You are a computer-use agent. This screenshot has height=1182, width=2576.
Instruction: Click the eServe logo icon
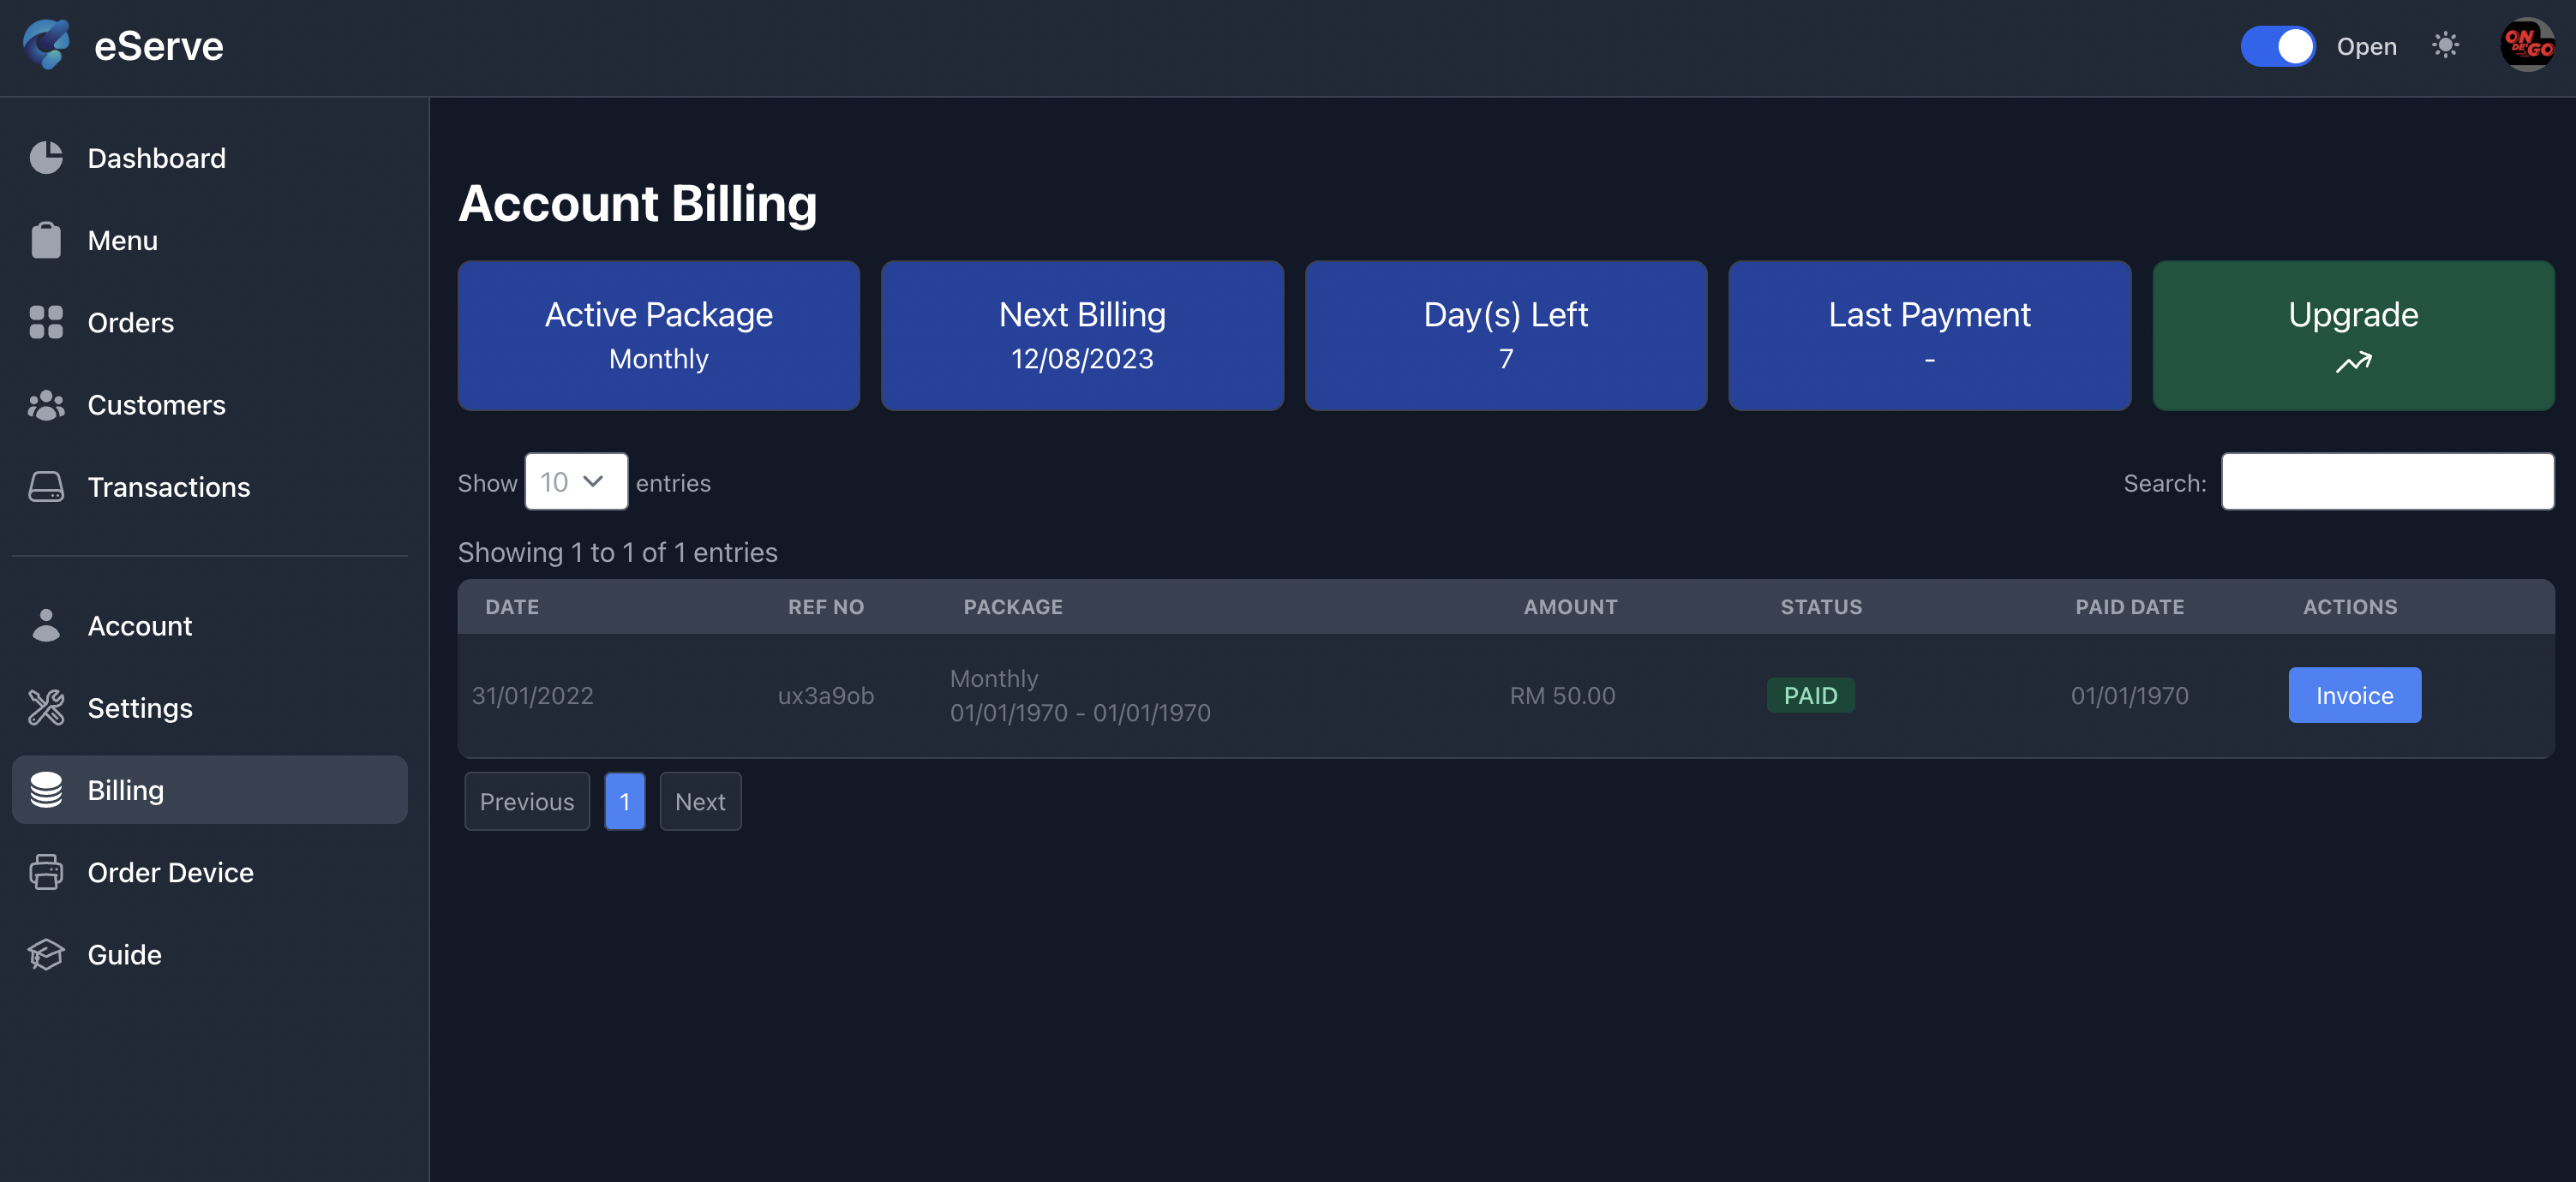tap(46, 45)
